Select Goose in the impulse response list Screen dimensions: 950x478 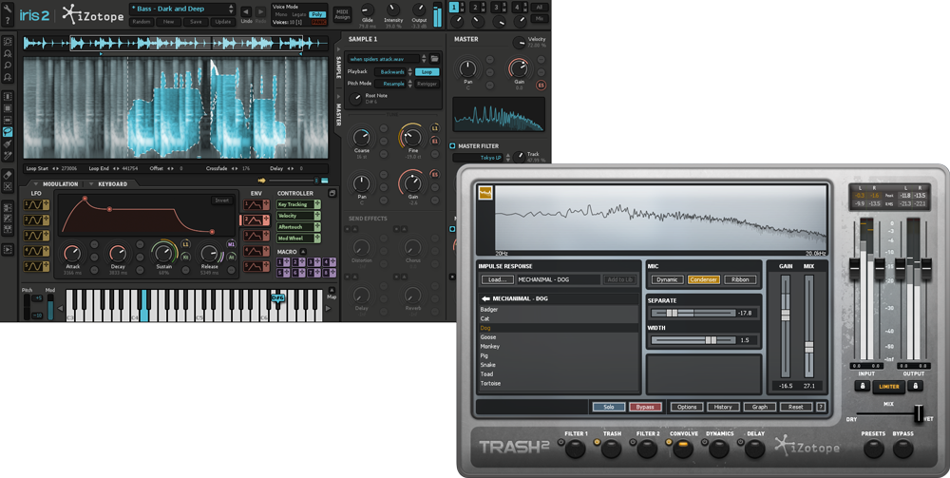(558, 336)
